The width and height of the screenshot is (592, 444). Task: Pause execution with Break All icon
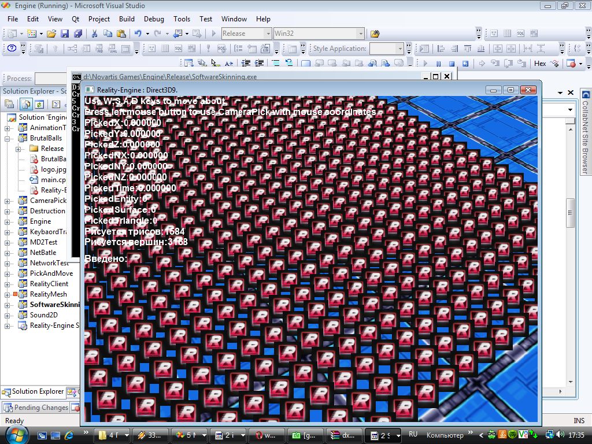438,64
